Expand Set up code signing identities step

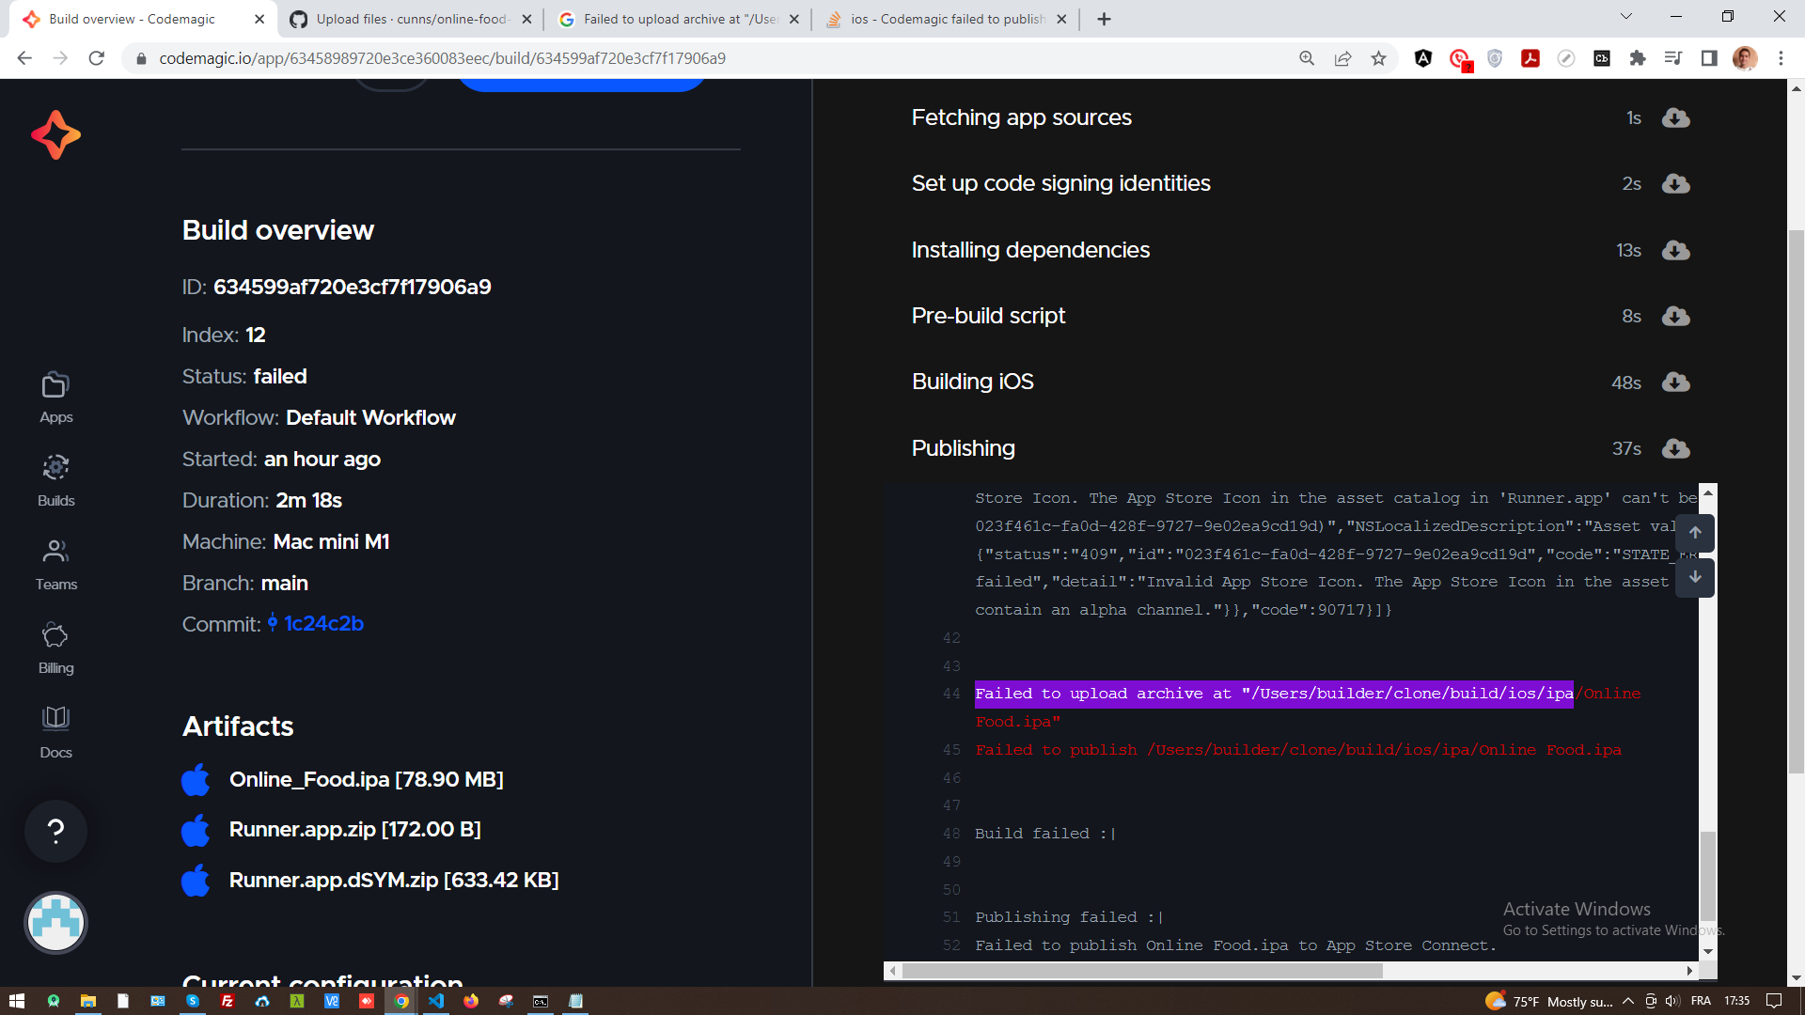coord(1060,183)
